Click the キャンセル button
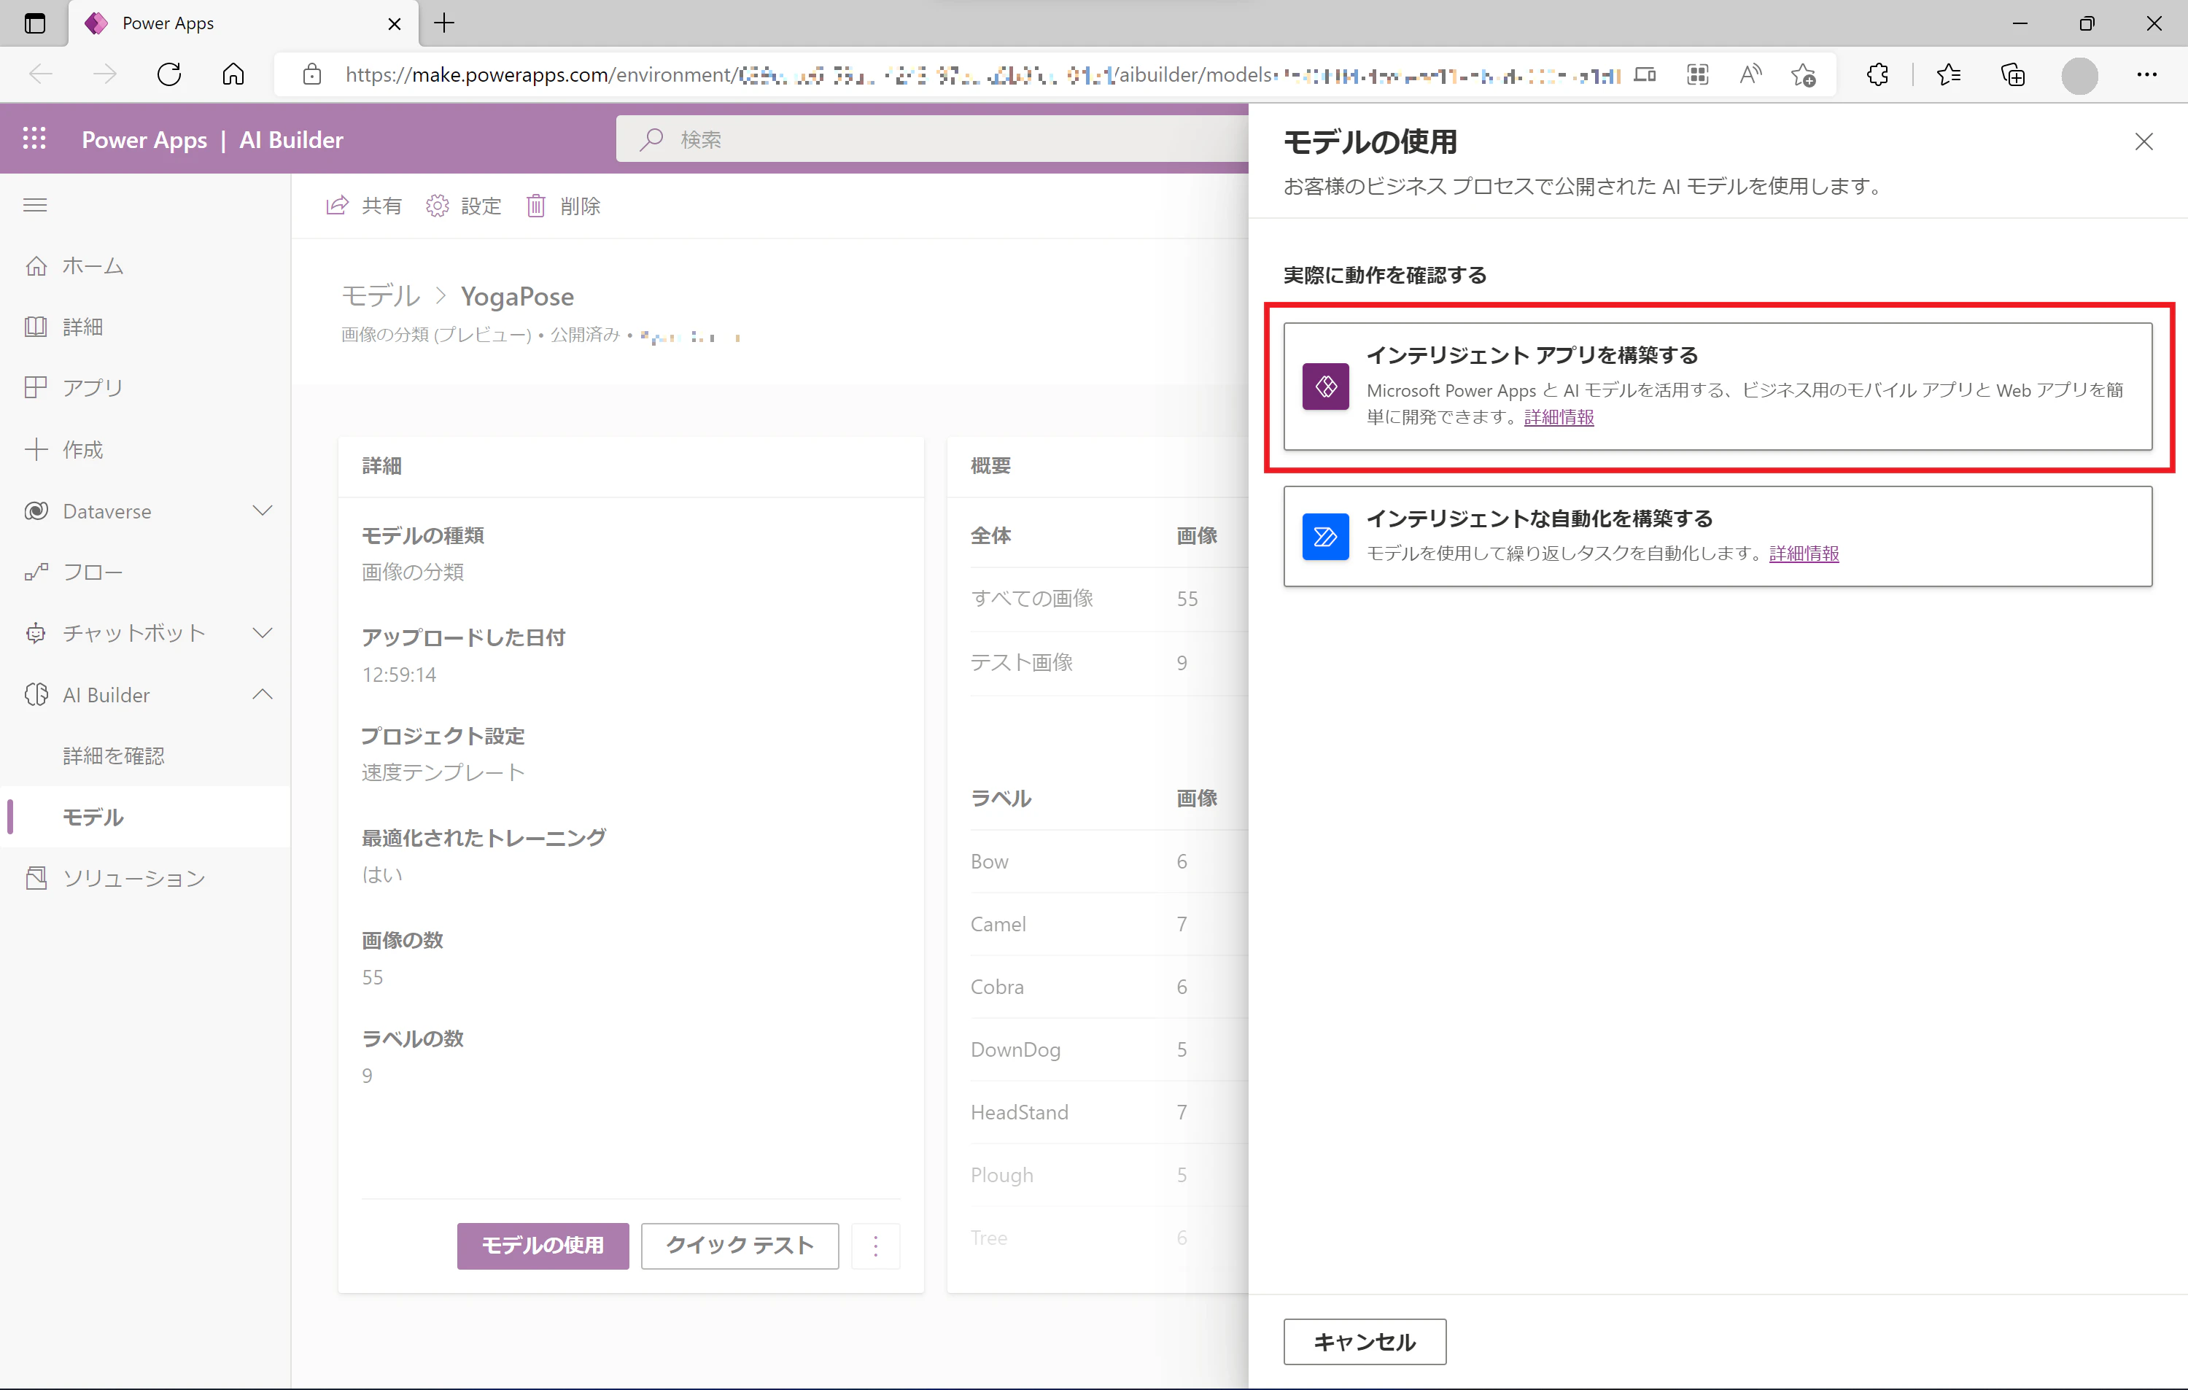Screen dimensions: 2188x1390 (1365, 1342)
